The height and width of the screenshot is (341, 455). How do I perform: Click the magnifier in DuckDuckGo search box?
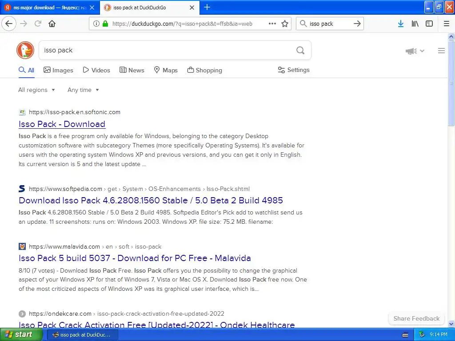tap(300, 51)
